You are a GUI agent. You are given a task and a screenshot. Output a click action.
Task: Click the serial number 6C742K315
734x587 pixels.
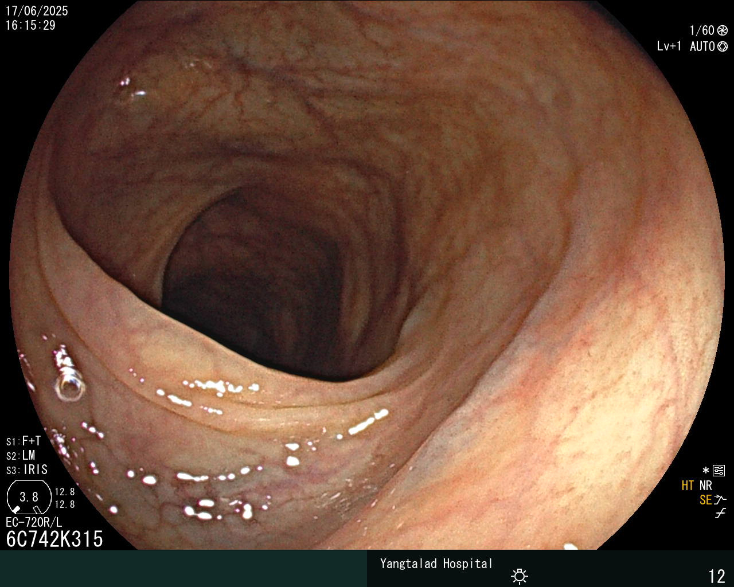coord(55,539)
